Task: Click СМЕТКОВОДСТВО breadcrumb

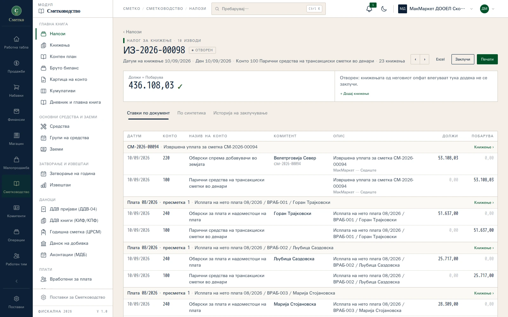Action: click(164, 9)
